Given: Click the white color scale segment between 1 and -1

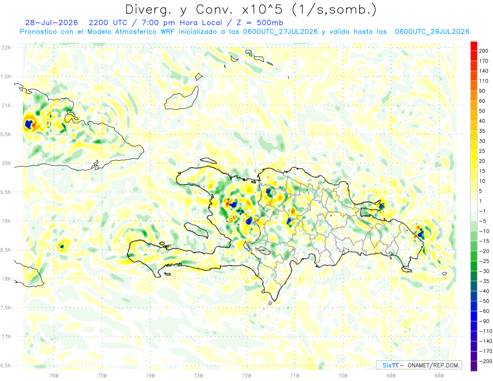Looking at the screenshot, I should click(x=474, y=206).
